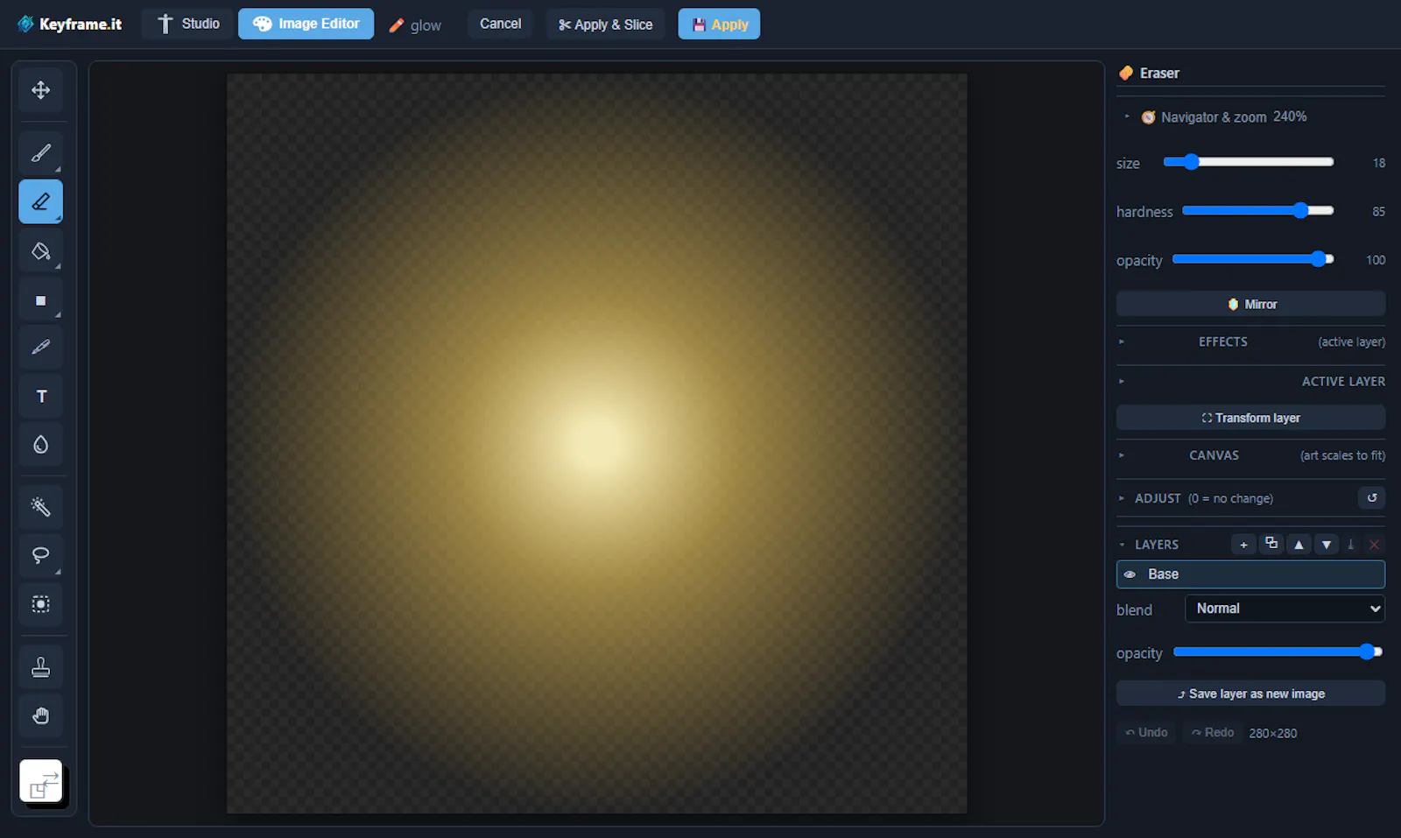Click the Redo button
Viewport: 1401px width, 838px height.
click(1212, 733)
